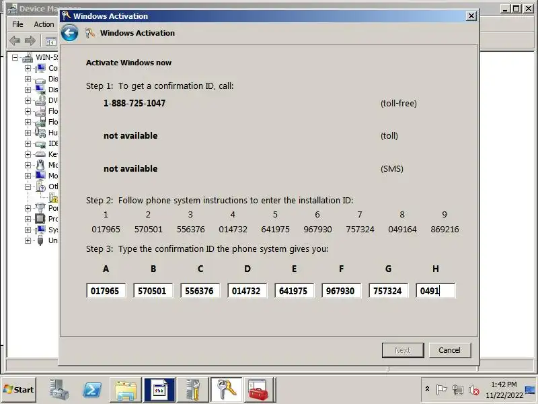Click confirmation ID field C

(x=200, y=291)
